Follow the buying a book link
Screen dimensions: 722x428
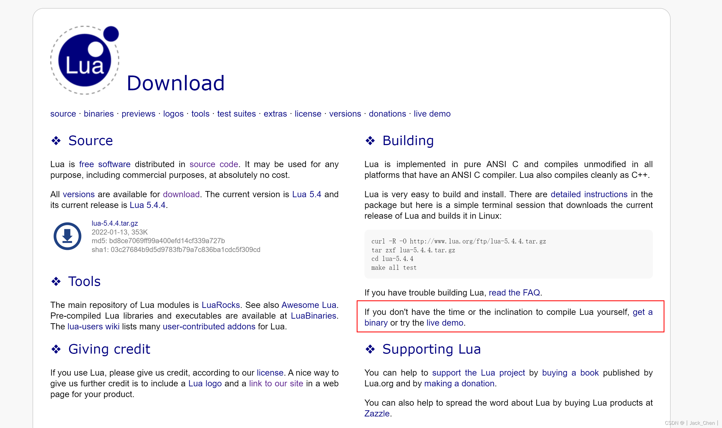(x=570, y=373)
